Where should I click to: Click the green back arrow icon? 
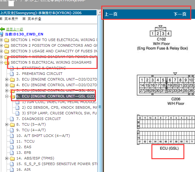(3, 29)
